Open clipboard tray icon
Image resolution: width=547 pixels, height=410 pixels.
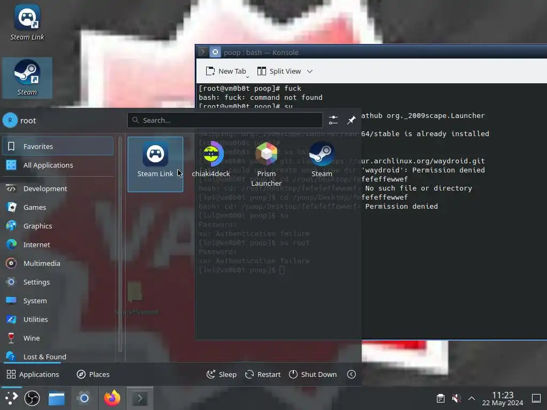point(441,398)
